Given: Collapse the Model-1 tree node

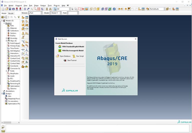Looking at the screenshot, I should [4, 23].
